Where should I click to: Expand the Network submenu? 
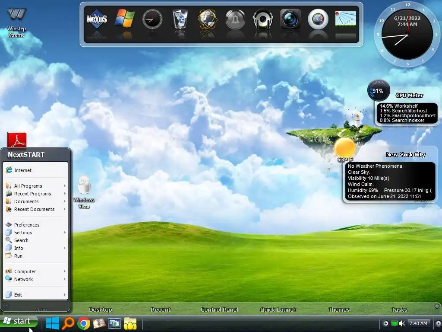[x=35, y=279]
